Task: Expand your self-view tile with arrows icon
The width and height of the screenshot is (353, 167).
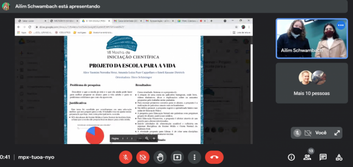Action: [337, 133]
